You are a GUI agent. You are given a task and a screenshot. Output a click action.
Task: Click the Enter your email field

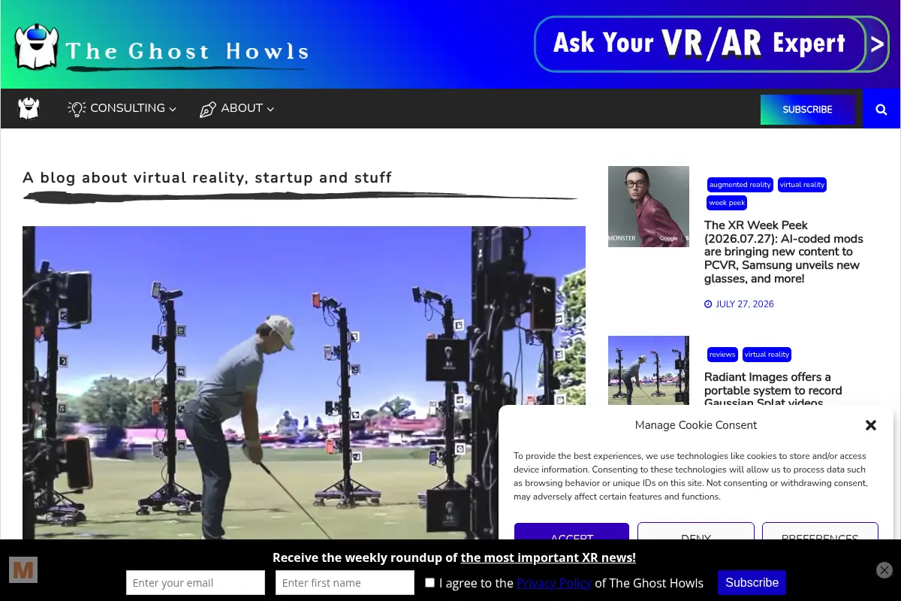click(x=195, y=583)
